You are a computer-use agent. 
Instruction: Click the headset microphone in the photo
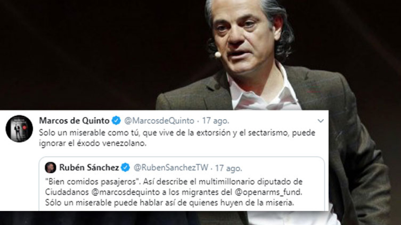point(218,55)
